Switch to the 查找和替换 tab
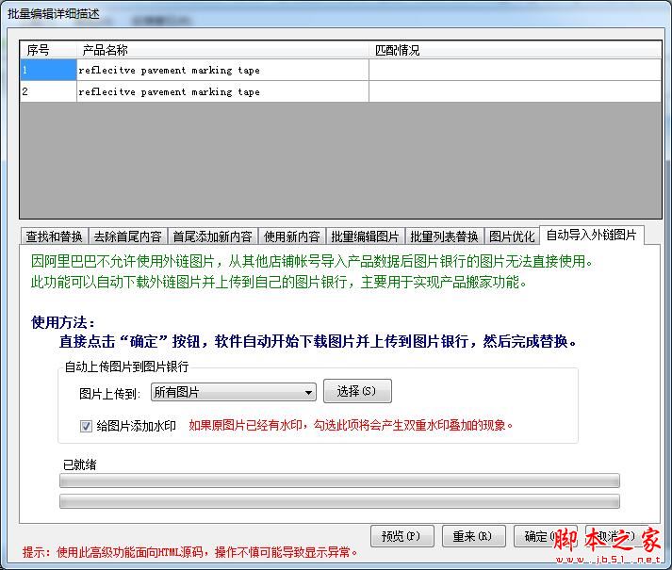Image resolution: width=672 pixels, height=570 pixels. click(x=54, y=236)
